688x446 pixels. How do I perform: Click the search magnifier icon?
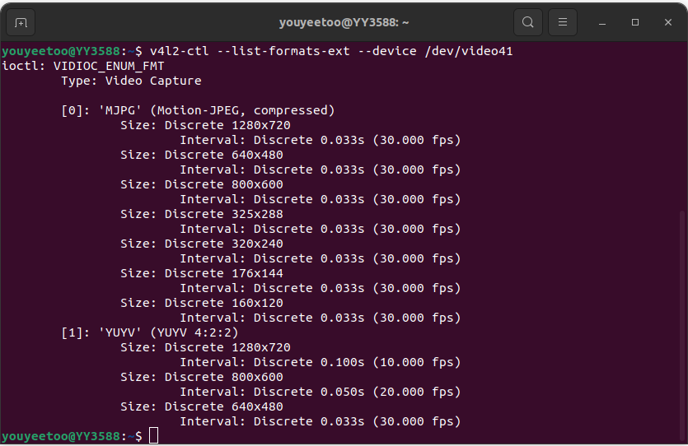(528, 21)
